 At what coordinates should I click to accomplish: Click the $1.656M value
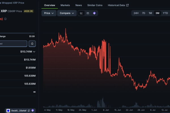click(31, 68)
